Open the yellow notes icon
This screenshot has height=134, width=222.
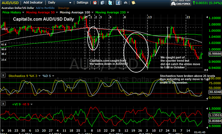tap(133, 3)
